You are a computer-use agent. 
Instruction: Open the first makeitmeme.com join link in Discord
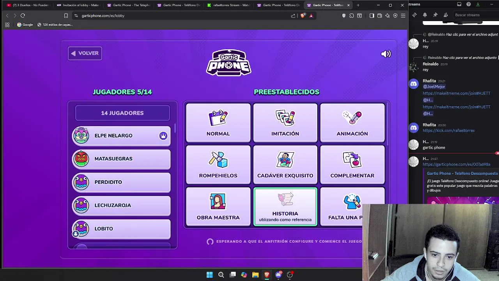[457, 93]
